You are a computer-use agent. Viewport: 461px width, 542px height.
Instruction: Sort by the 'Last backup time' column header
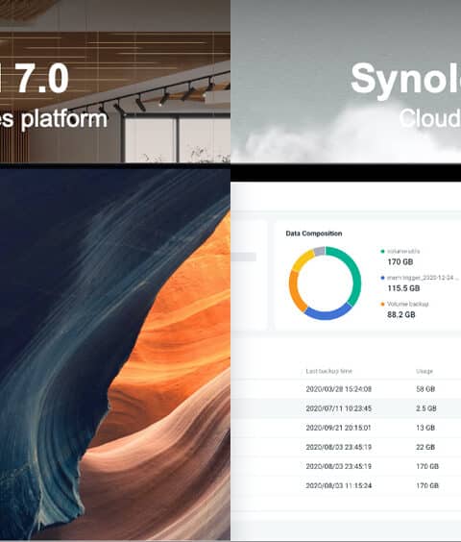329,371
